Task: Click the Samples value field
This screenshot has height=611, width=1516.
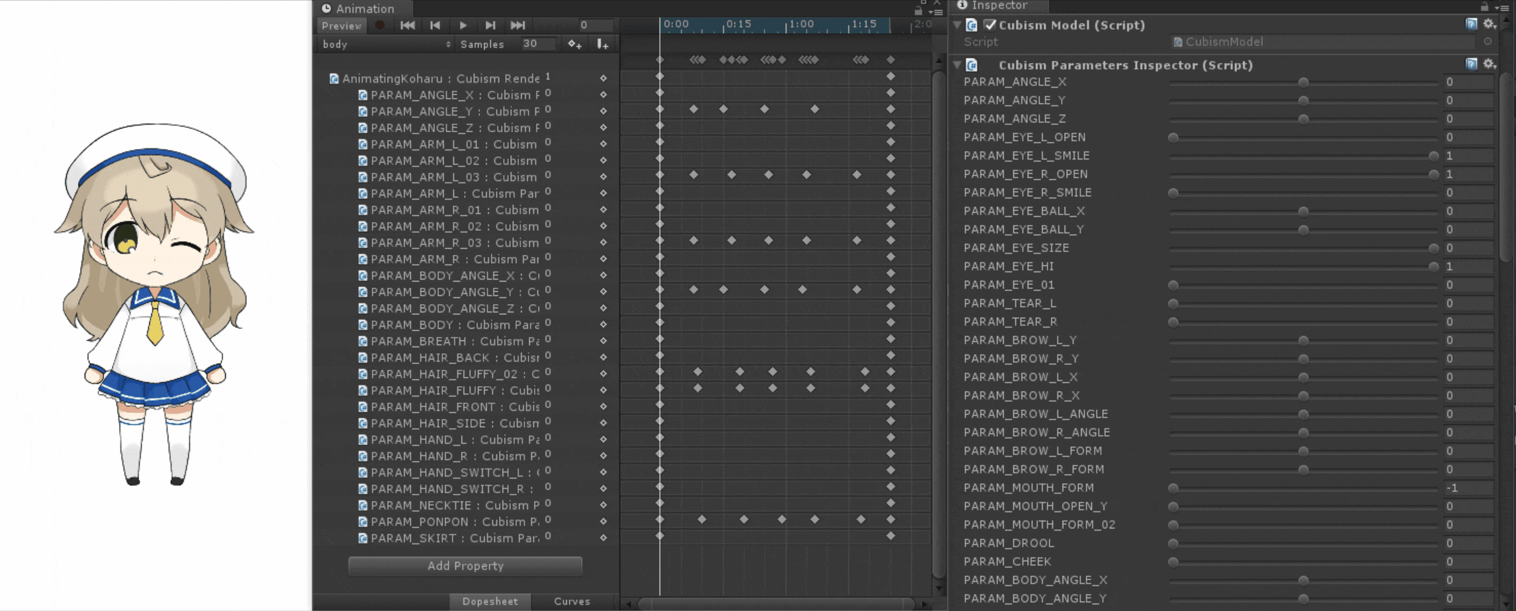Action: tap(538, 44)
